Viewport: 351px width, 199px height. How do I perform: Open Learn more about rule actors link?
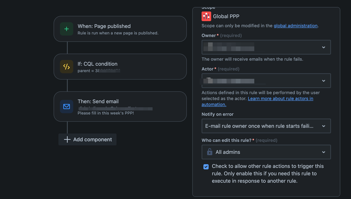[257, 101]
